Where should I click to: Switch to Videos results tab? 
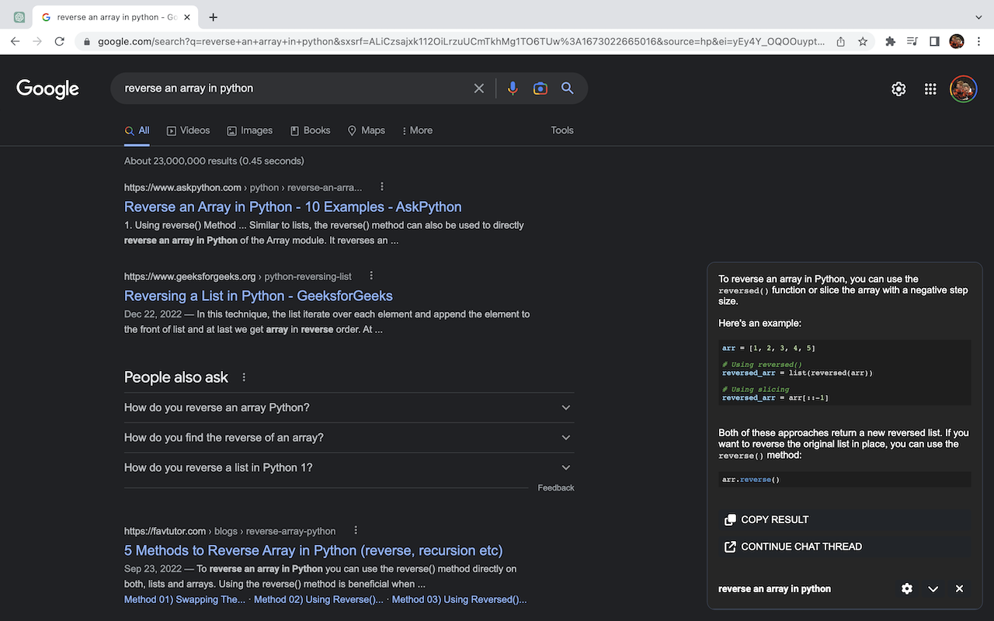(188, 130)
